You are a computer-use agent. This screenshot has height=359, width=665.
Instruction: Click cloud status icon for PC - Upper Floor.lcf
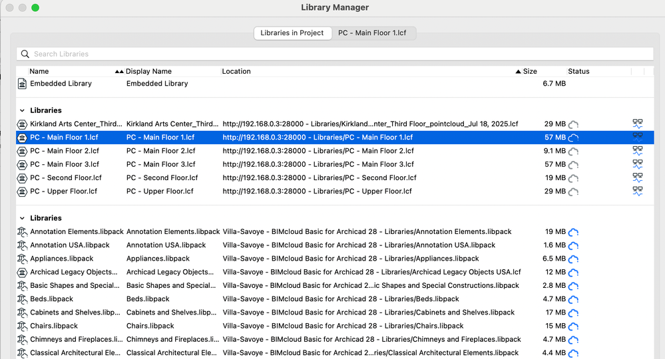573,191
